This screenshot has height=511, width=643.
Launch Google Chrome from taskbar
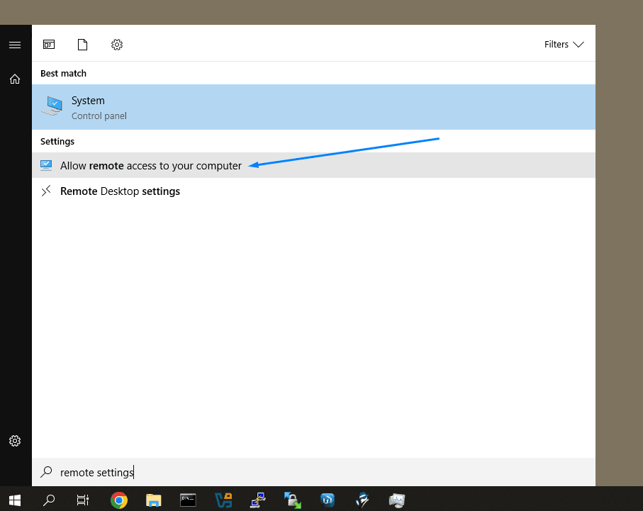[x=119, y=500]
